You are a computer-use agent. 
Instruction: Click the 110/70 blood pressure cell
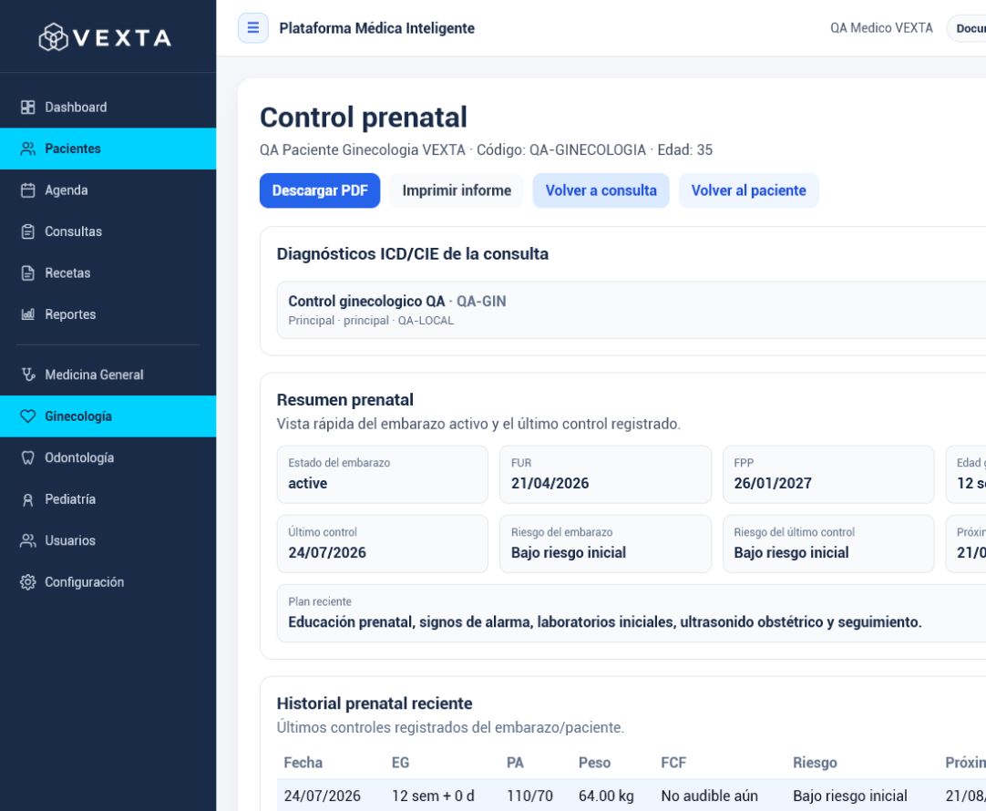(530, 796)
